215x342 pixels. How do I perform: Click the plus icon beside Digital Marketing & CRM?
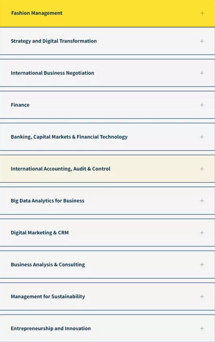(x=202, y=233)
